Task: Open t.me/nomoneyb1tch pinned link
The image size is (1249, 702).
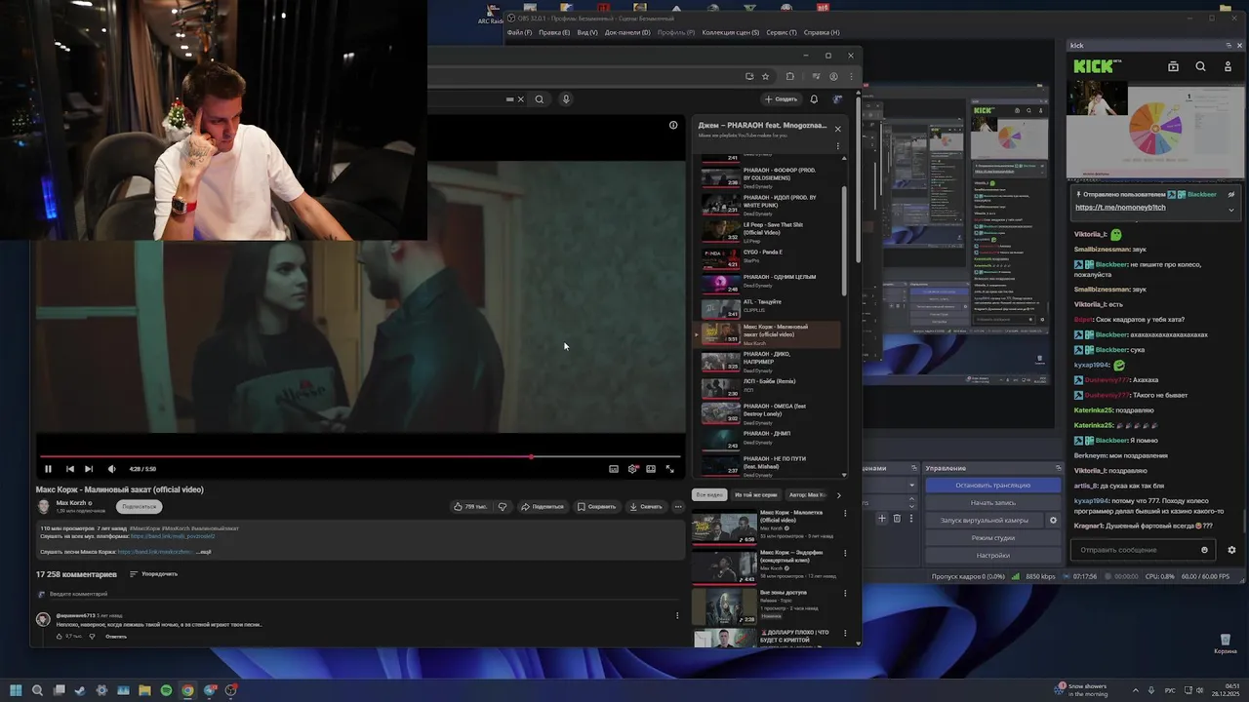Action: click(1120, 207)
